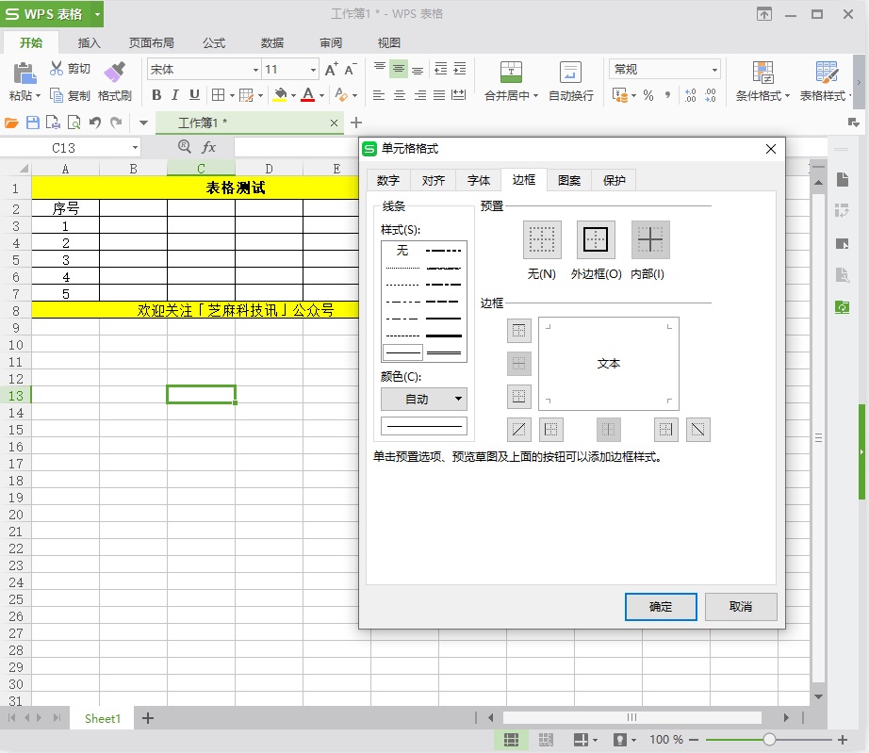Click the red font color A icon
The height and width of the screenshot is (753, 869).
pyautogui.click(x=308, y=95)
